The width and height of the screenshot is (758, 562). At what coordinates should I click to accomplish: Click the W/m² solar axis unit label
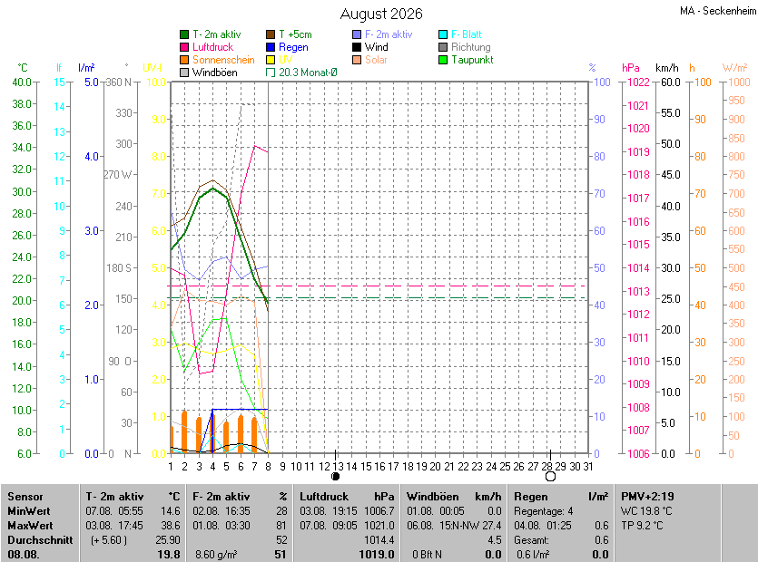click(734, 68)
